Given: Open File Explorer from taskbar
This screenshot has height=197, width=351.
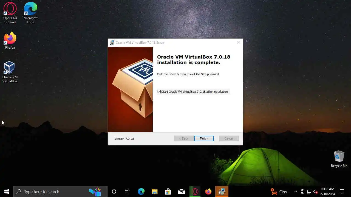Looking at the screenshot, I should point(154,192).
